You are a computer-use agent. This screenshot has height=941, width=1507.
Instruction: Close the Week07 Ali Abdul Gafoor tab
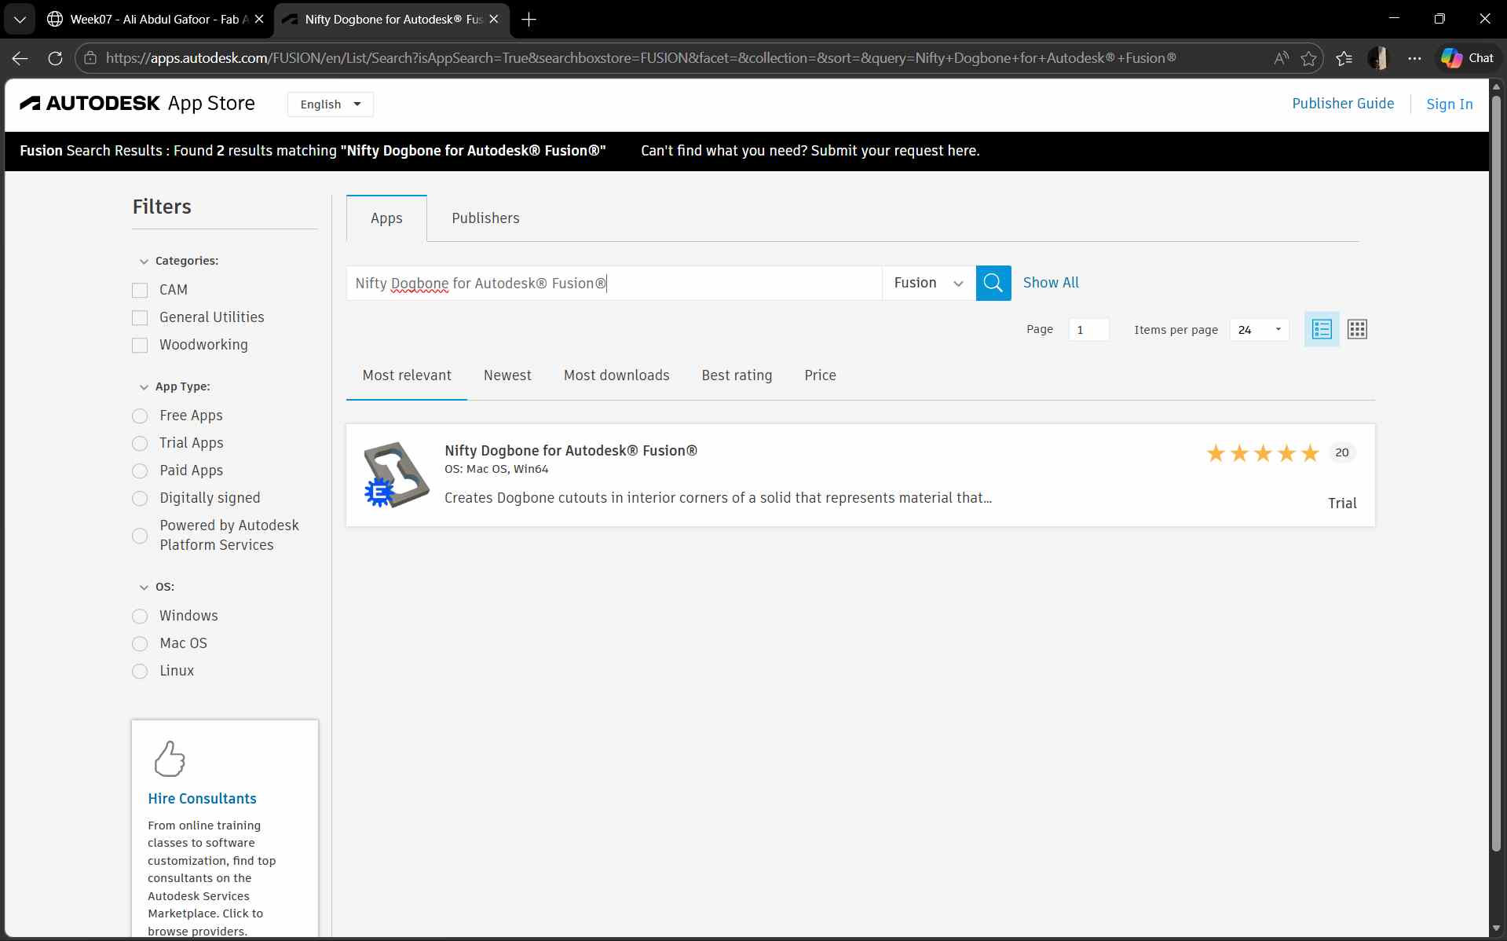[259, 20]
